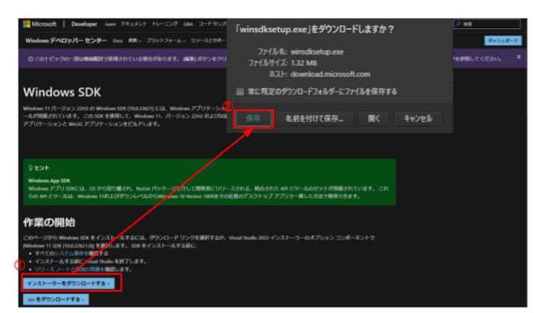Viewport: 556px width, 313px height.
Task: Click インストーラーをダウンロードする button
Action: pos(69,283)
